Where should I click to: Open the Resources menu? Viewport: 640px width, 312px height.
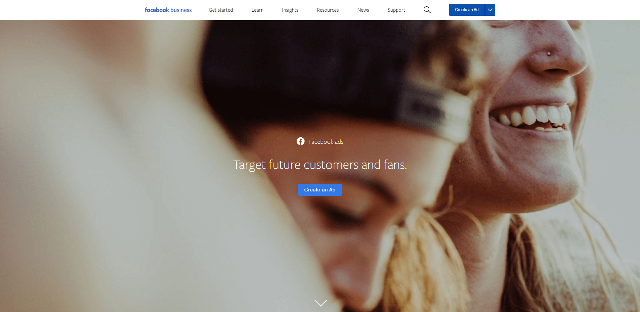(x=328, y=10)
